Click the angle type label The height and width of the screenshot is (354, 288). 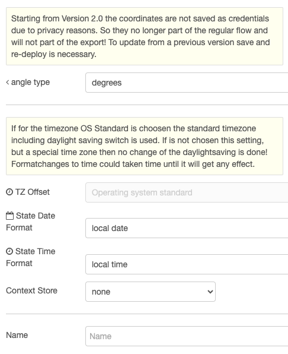click(30, 83)
